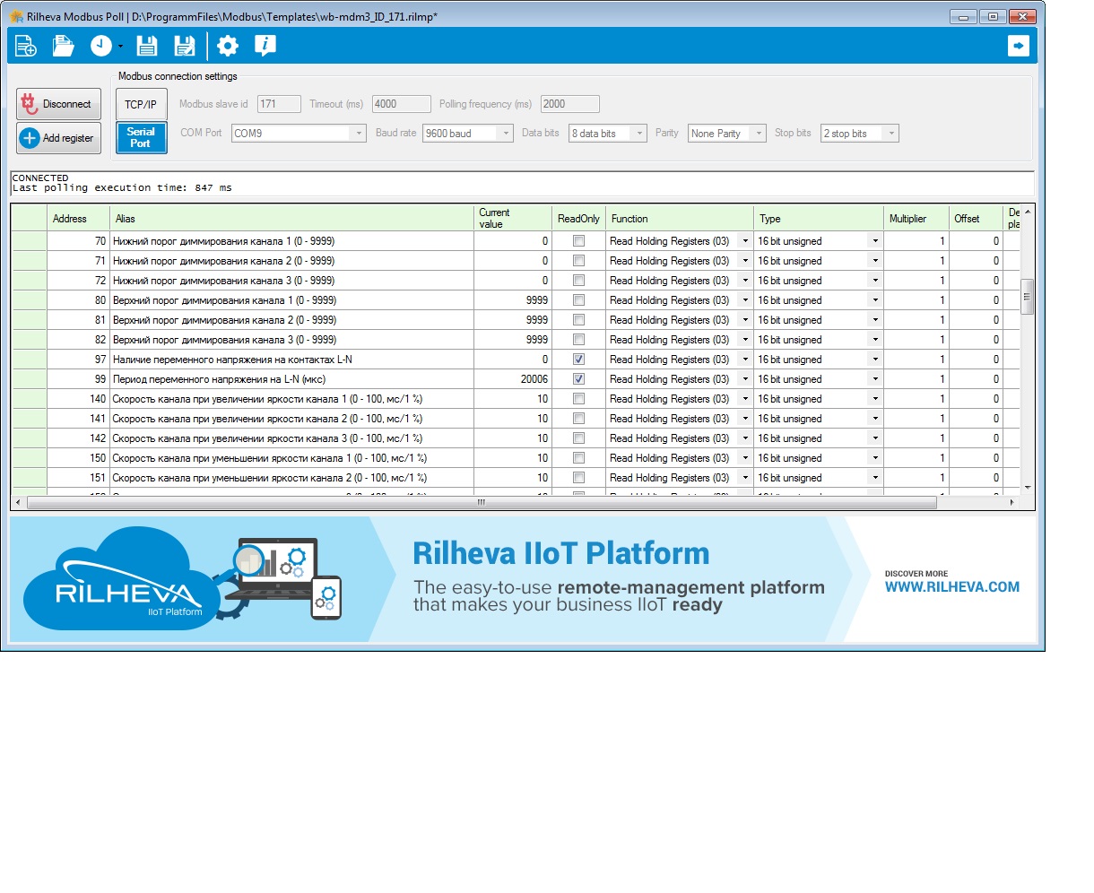Screen dimensions: 1094x893
Task: Create a new register template file
Action: [x=26, y=46]
